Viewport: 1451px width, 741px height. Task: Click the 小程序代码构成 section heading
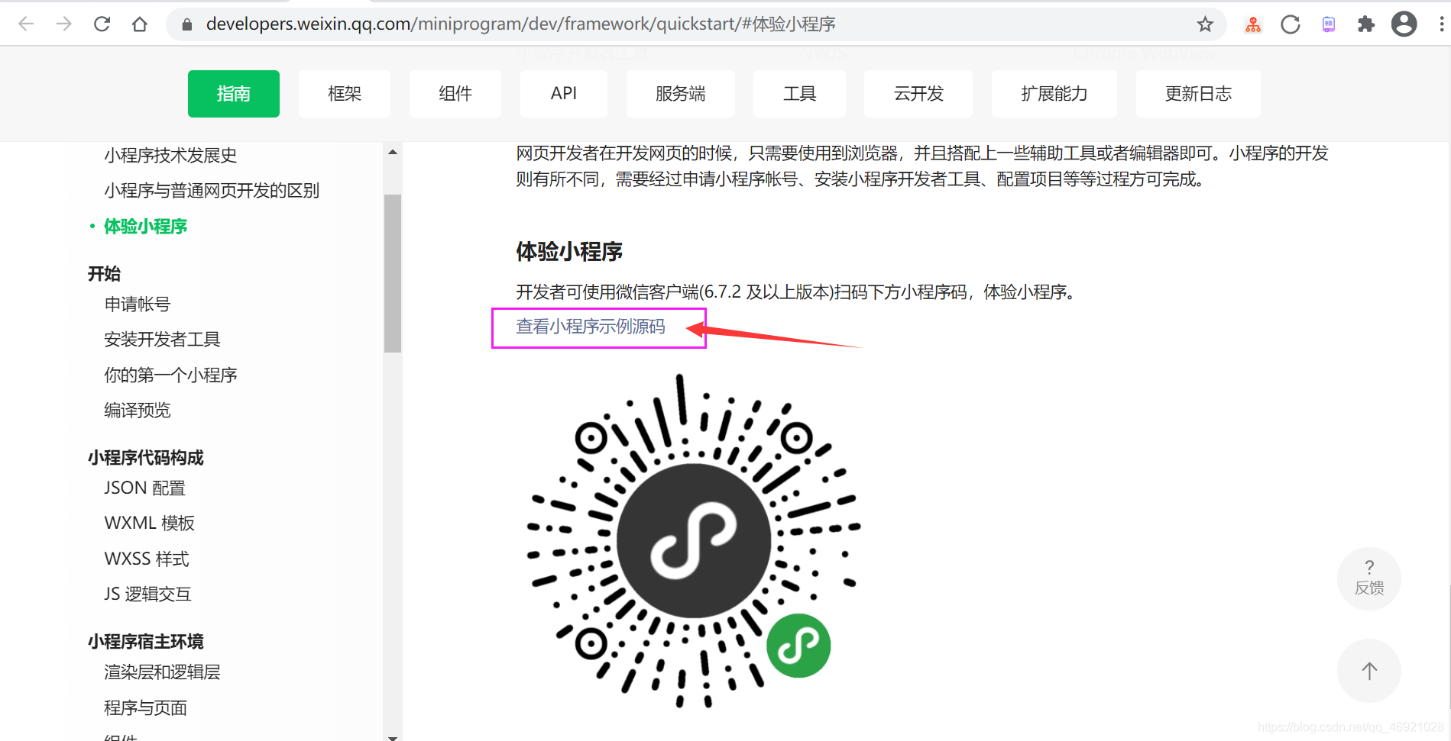point(145,458)
